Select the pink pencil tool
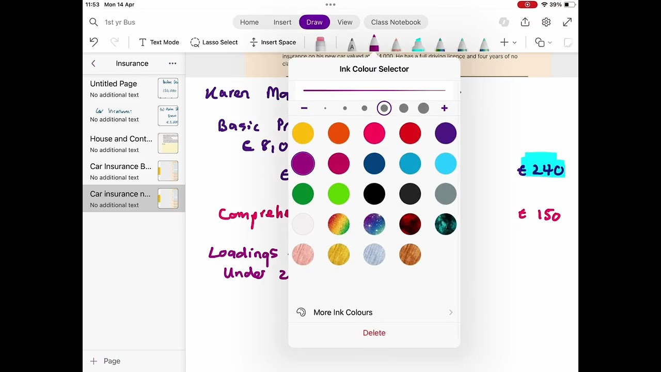This screenshot has height=372, width=661. pyautogui.click(x=396, y=44)
